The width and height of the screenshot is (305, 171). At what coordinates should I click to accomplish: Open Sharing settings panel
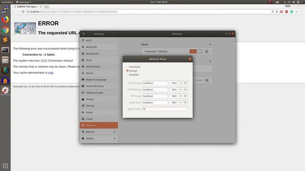pyautogui.click(x=99, y=105)
